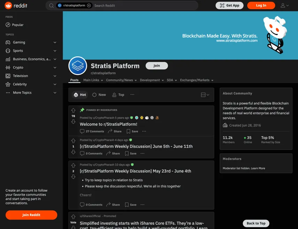
Task: Share the June 5th - June 11th post
Action: coord(113,153)
